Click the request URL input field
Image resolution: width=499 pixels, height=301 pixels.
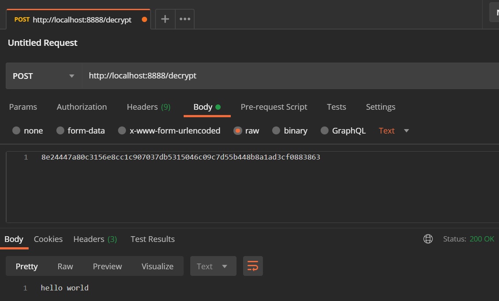coord(286,76)
